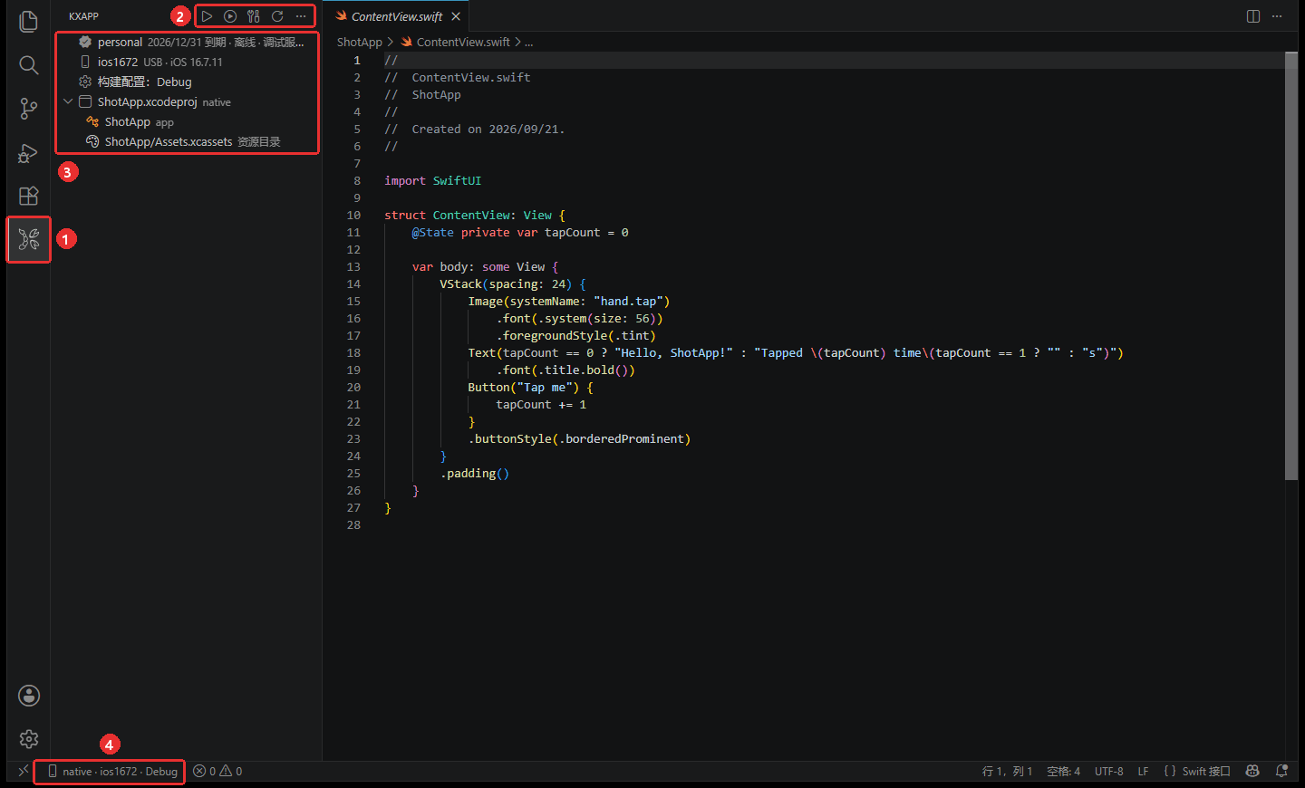Open the editor's more actions menu
This screenshot has width=1305, height=788.
pyautogui.click(x=1277, y=16)
